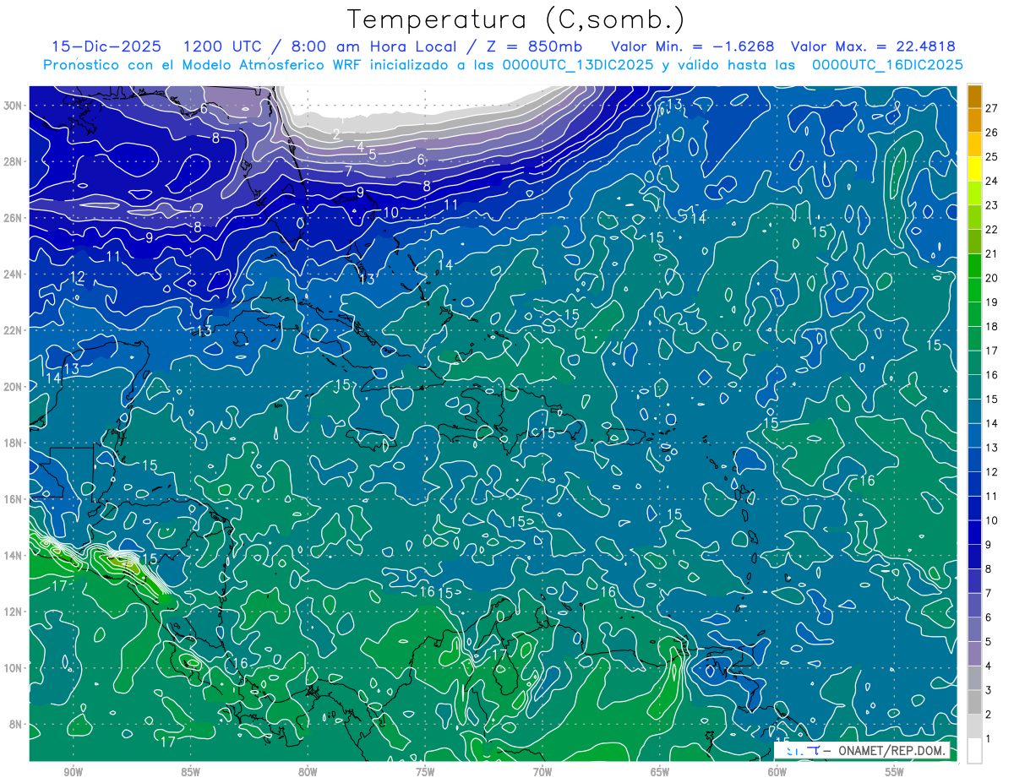
Task: Click the "30N" latitude axis label
Action: 14,106
